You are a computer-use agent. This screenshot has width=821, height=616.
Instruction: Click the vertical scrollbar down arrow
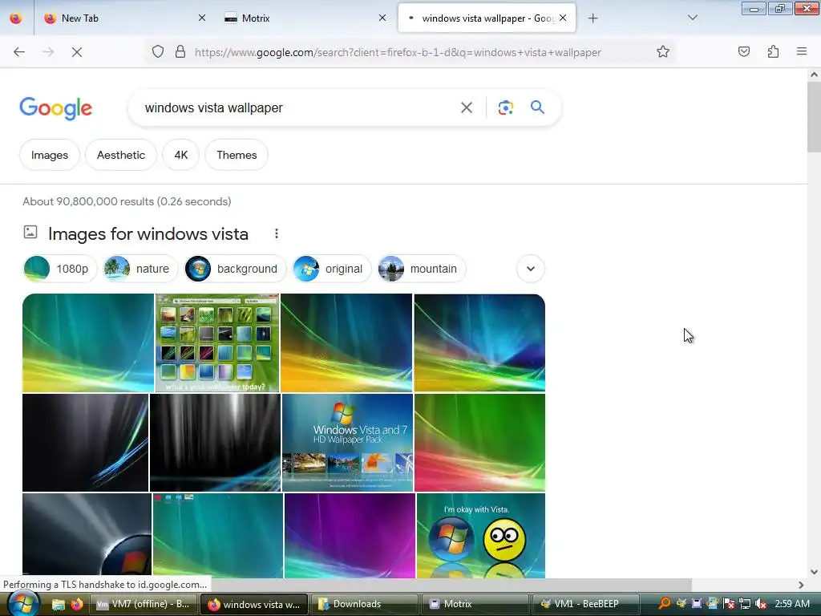pos(815,572)
